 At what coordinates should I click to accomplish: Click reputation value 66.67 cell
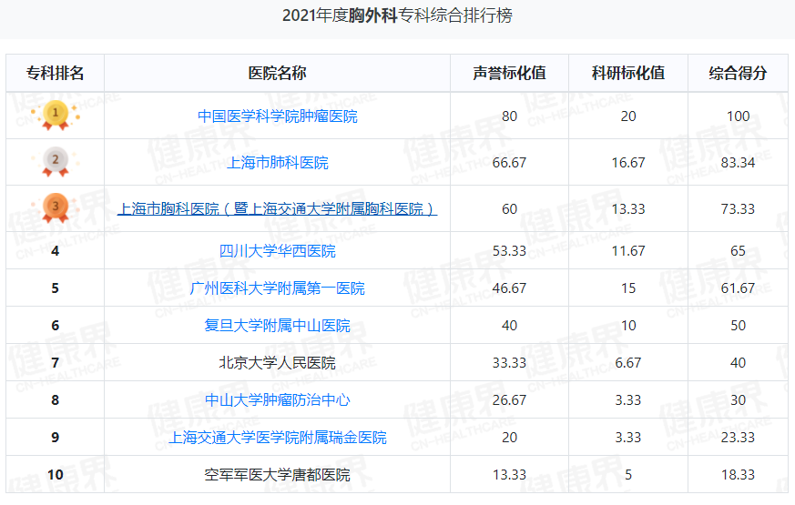(x=510, y=163)
